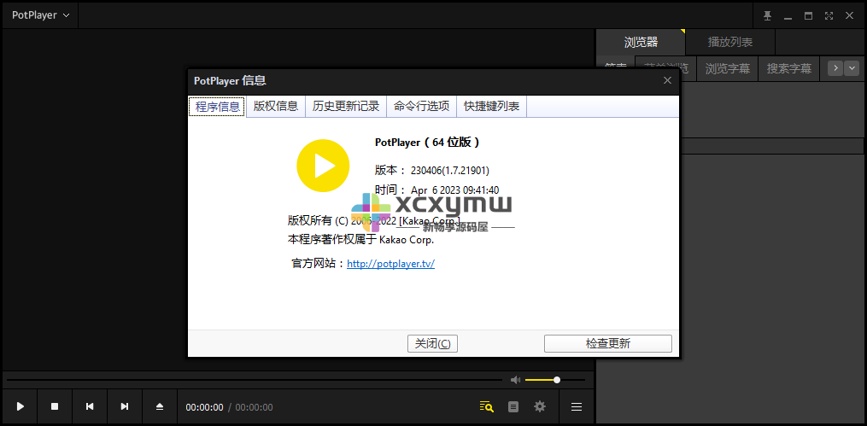
Task: Open the playlist search icon
Action: pos(486,406)
